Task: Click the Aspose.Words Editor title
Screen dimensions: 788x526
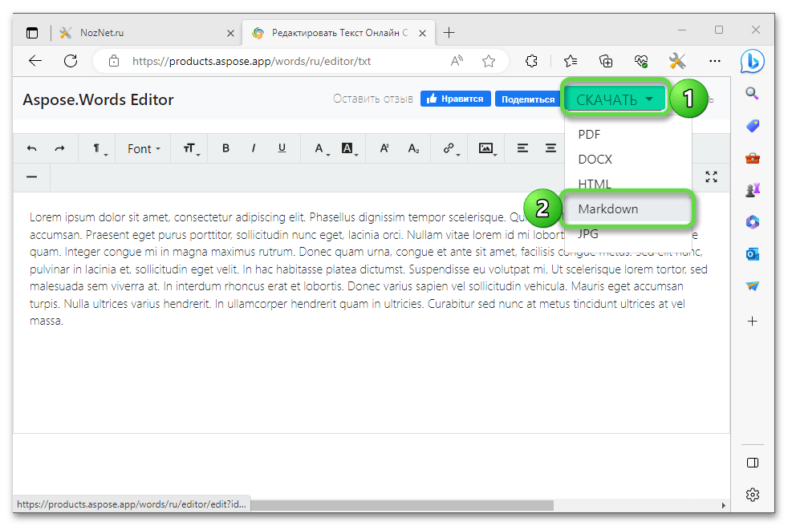Action: coord(98,99)
